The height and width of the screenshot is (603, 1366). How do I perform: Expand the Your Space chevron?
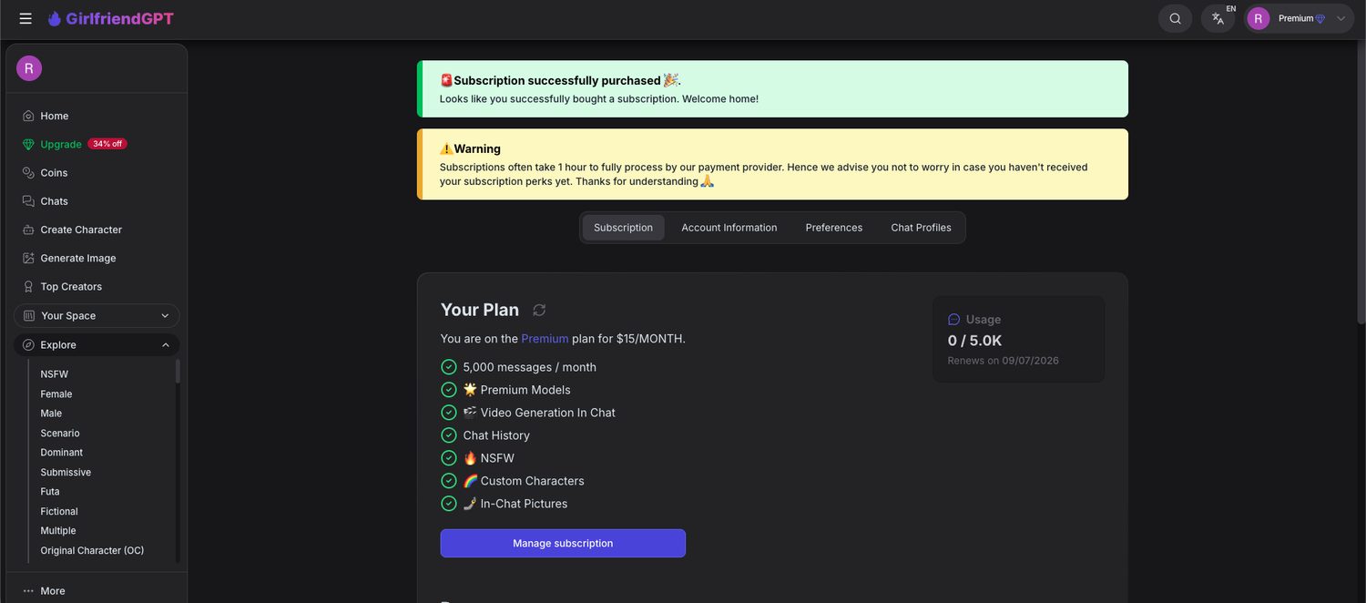(x=165, y=315)
